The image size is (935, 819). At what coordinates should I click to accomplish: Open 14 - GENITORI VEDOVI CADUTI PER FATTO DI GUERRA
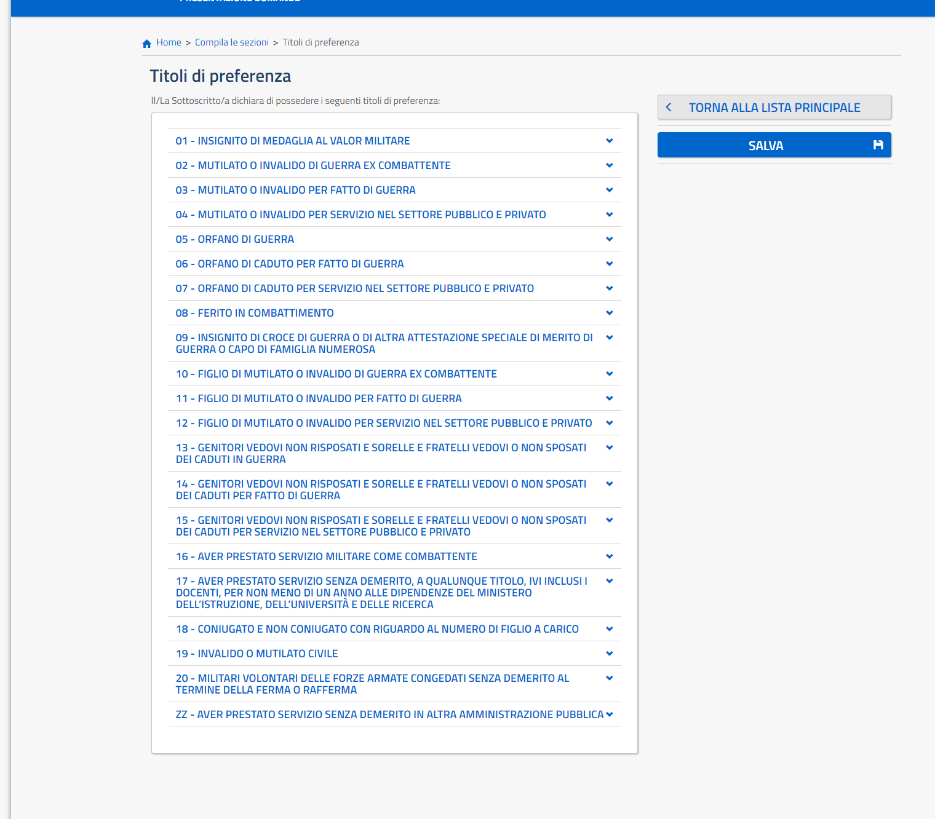click(381, 489)
